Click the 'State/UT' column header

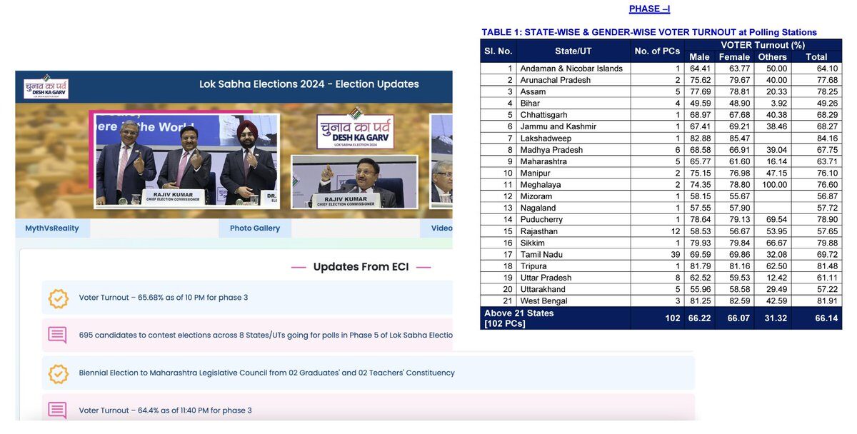[x=573, y=51]
